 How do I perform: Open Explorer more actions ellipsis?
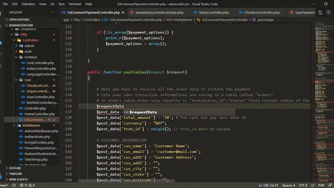[x=53, y=13]
